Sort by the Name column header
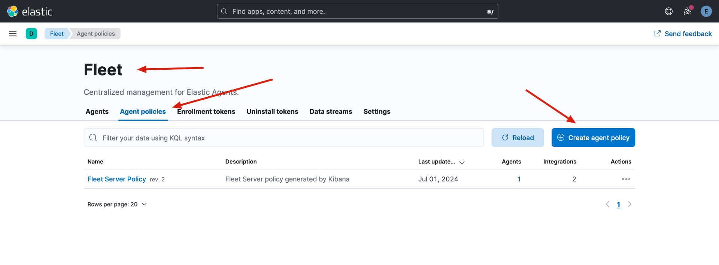 point(95,162)
